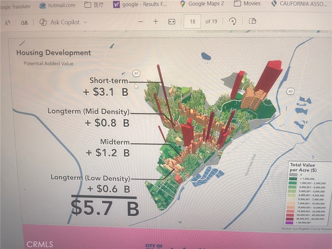This screenshot has height=249, width=332.
Task: Open the hotmail.com bookmark
Action: pos(57,5)
